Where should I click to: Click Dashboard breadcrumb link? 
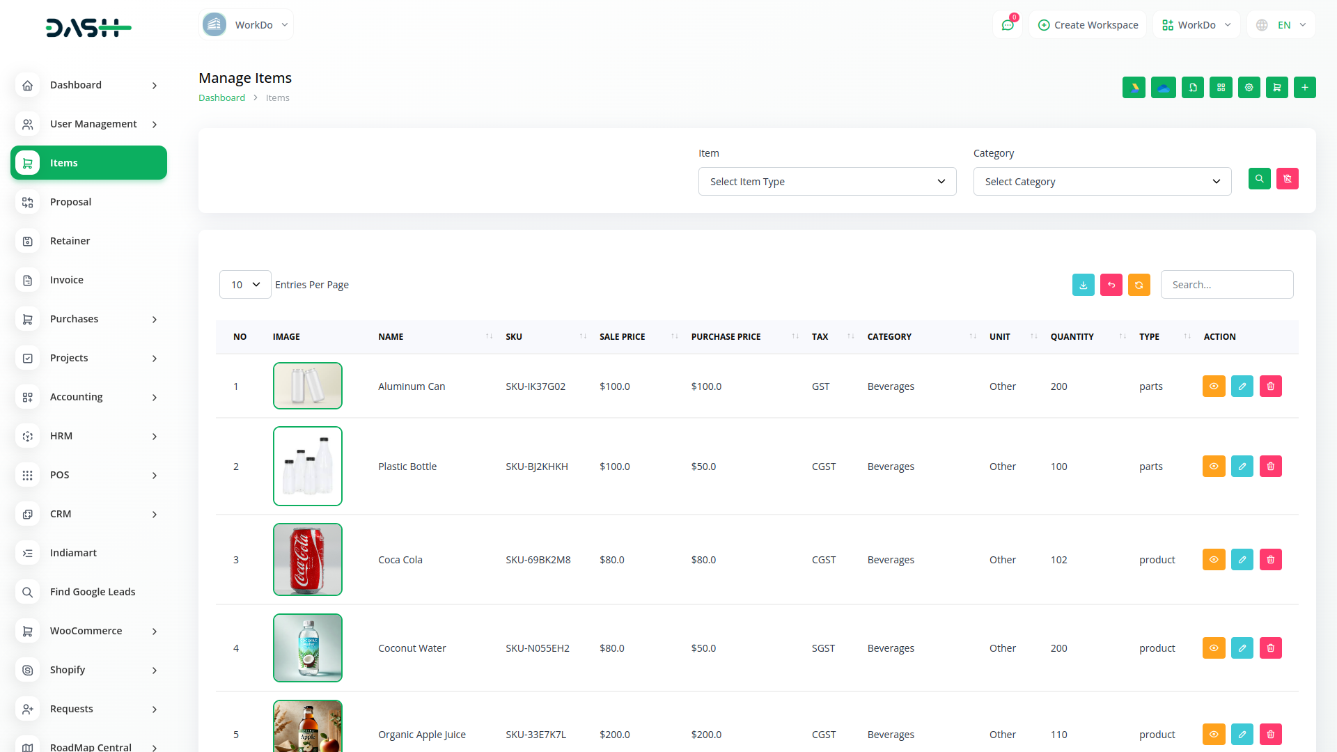221,98
